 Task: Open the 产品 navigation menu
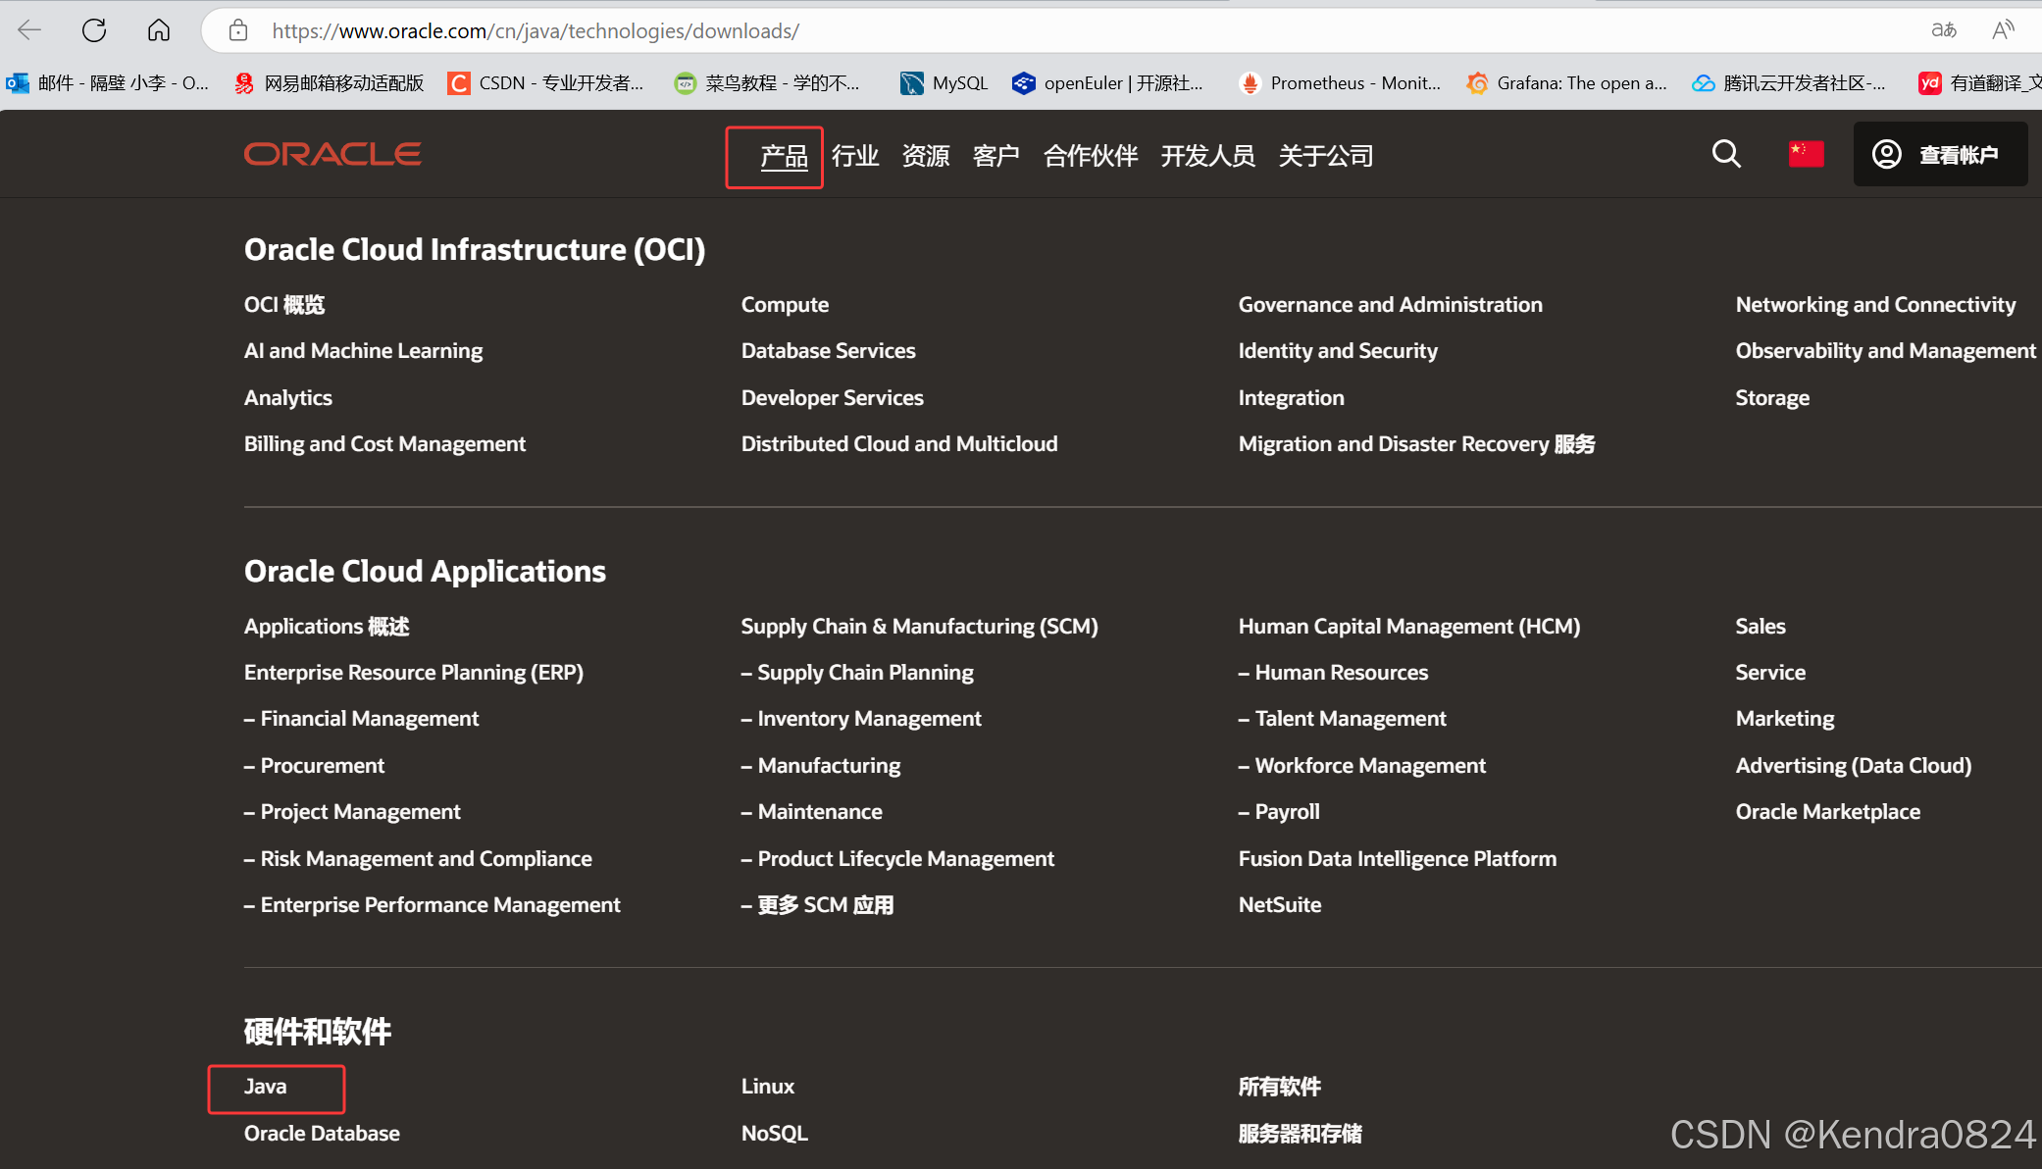(784, 156)
